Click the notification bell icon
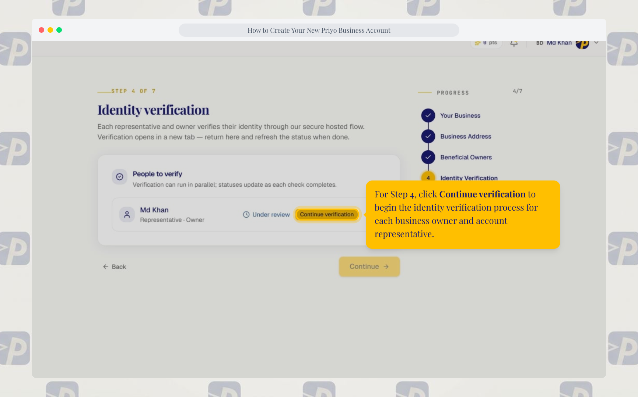 514,43
